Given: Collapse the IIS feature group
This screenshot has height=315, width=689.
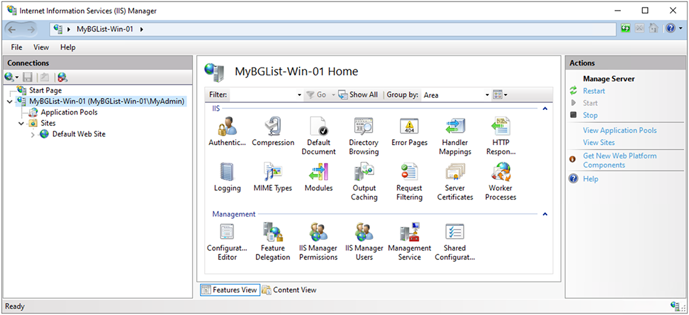Looking at the screenshot, I should pyautogui.click(x=545, y=108).
